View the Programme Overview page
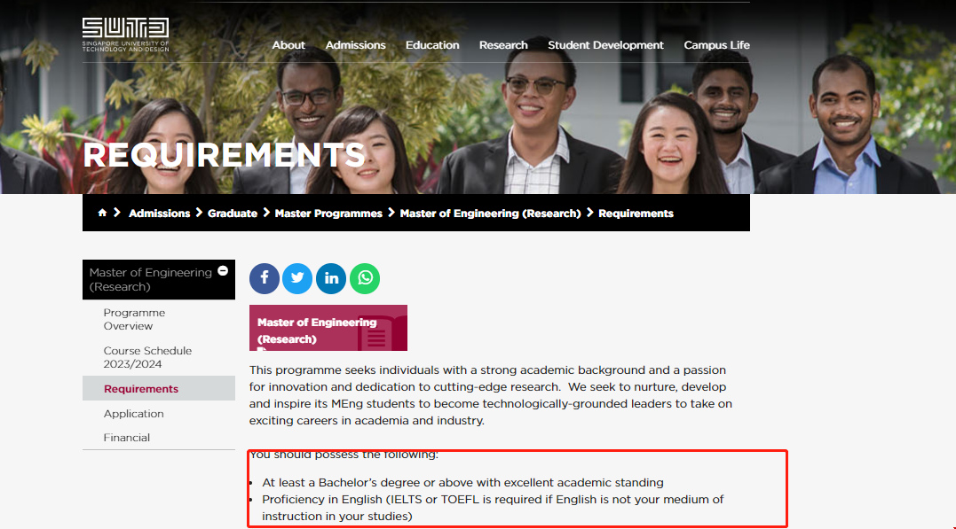Image resolution: width=956 pixels, height=529 pixels. coord(134,319)
